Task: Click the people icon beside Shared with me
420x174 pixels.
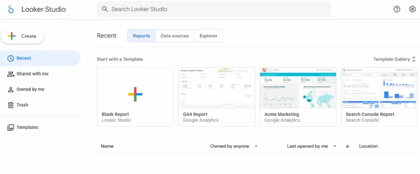Action: pos(10,74)
